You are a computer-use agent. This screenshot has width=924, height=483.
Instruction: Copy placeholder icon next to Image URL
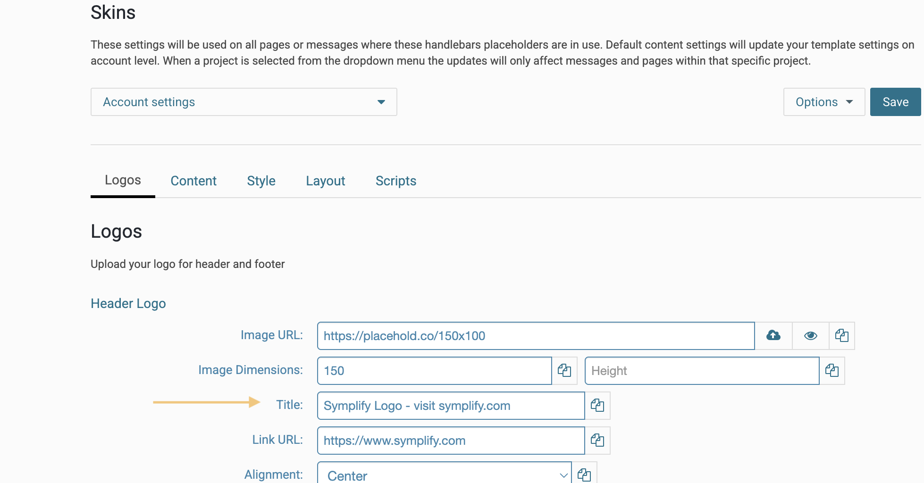click(841, 335)
